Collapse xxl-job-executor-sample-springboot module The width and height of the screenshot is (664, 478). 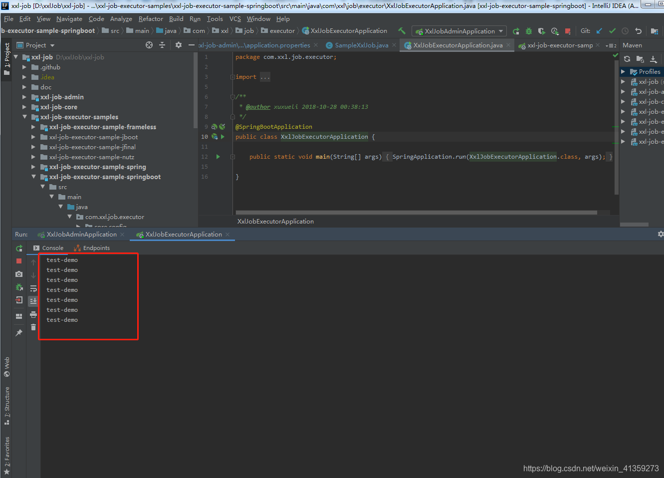click(x=33, y=177)
